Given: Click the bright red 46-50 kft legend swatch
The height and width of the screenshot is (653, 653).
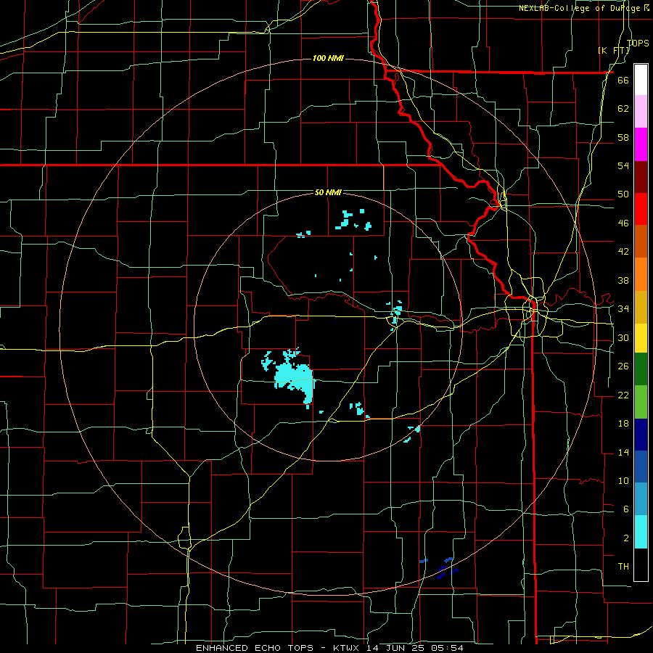Looking at the screenshot, I should [641, 209].
